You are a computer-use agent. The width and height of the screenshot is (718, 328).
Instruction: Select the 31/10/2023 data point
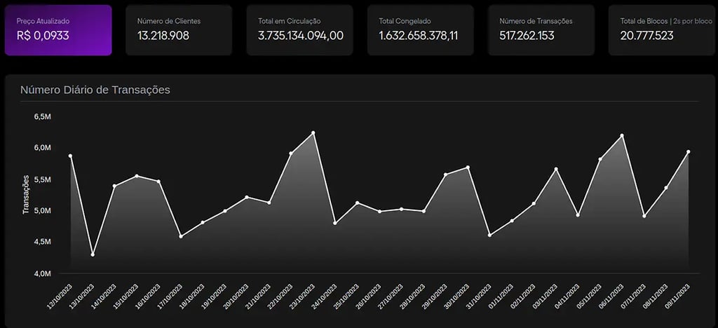(490, 235)
